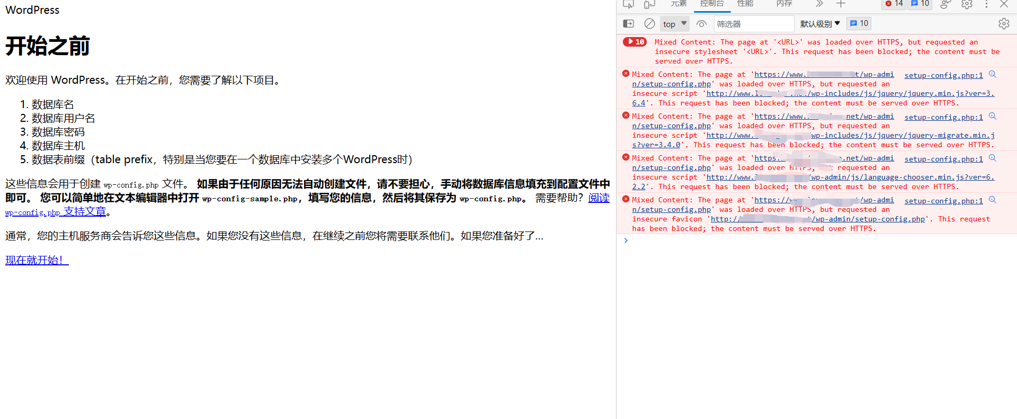Click the 现在就开始！ link
Viewport: 1017px width, 419px height.
[x=37, y=260]
